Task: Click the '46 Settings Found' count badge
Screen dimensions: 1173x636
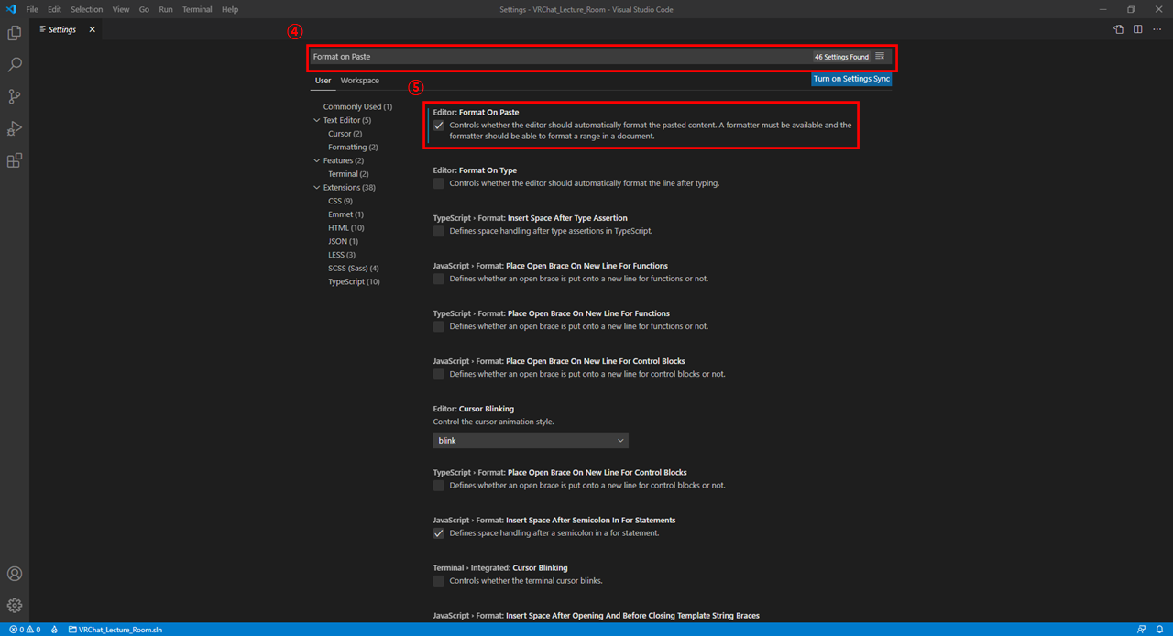Action: [841, 57]
